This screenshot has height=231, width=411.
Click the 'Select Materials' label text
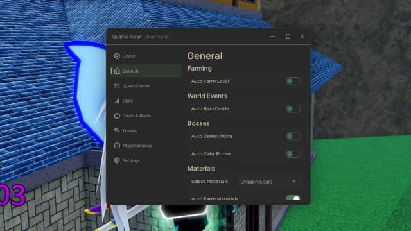(209, 182)
